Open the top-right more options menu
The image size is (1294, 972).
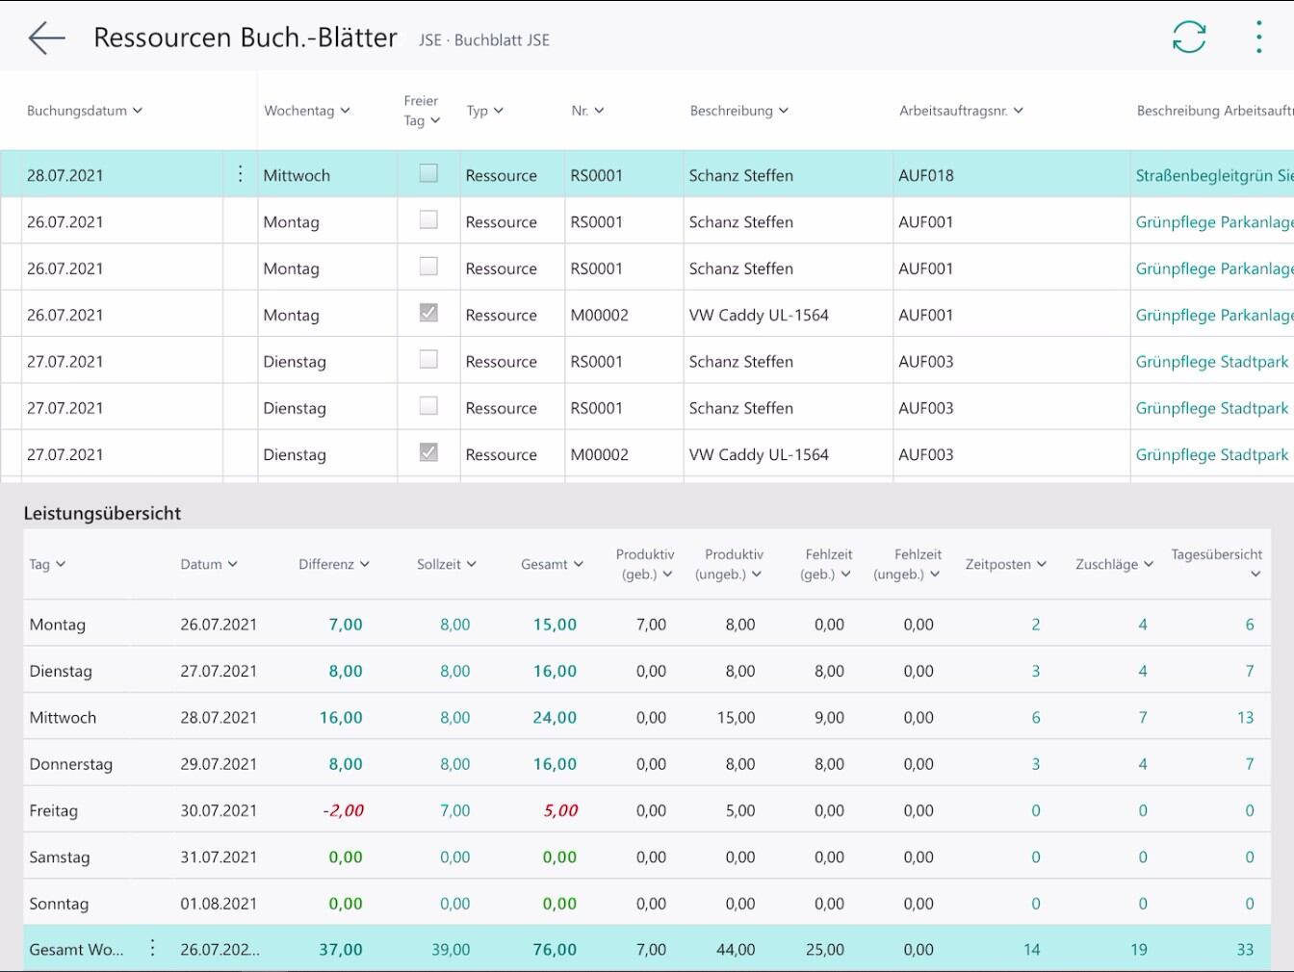pyautogui.click(x=1258, y=38)
